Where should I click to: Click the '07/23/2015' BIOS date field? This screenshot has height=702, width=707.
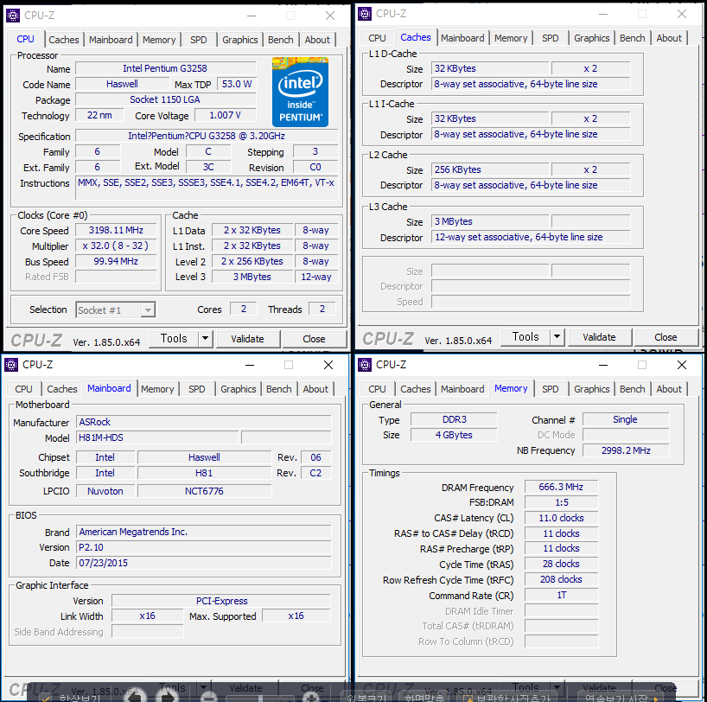click(x=204, y=563)
